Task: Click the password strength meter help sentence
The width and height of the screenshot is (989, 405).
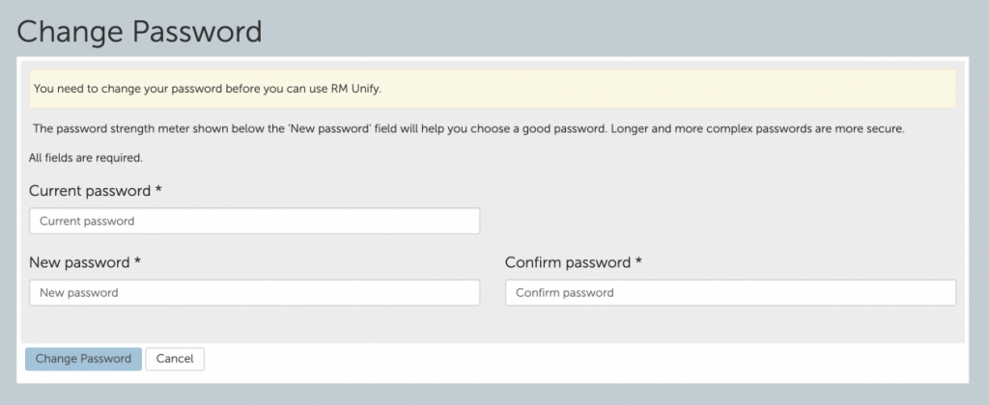Action: coord(468,129)
